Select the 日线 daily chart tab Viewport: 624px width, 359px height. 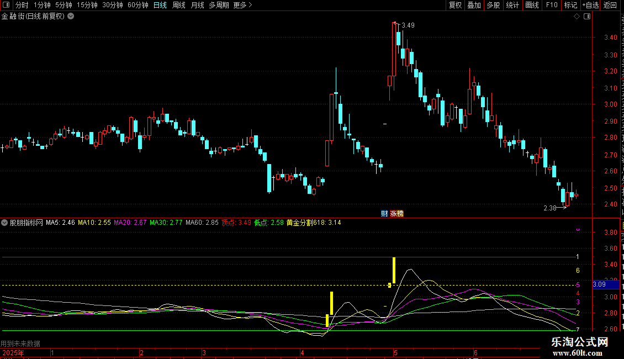coord(160,5)
